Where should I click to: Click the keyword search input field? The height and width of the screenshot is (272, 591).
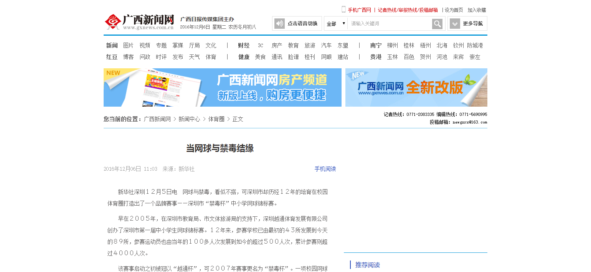point(390,24)
